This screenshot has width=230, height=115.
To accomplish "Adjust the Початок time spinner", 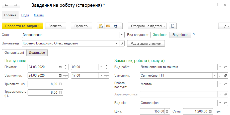I will click(107, 67).
